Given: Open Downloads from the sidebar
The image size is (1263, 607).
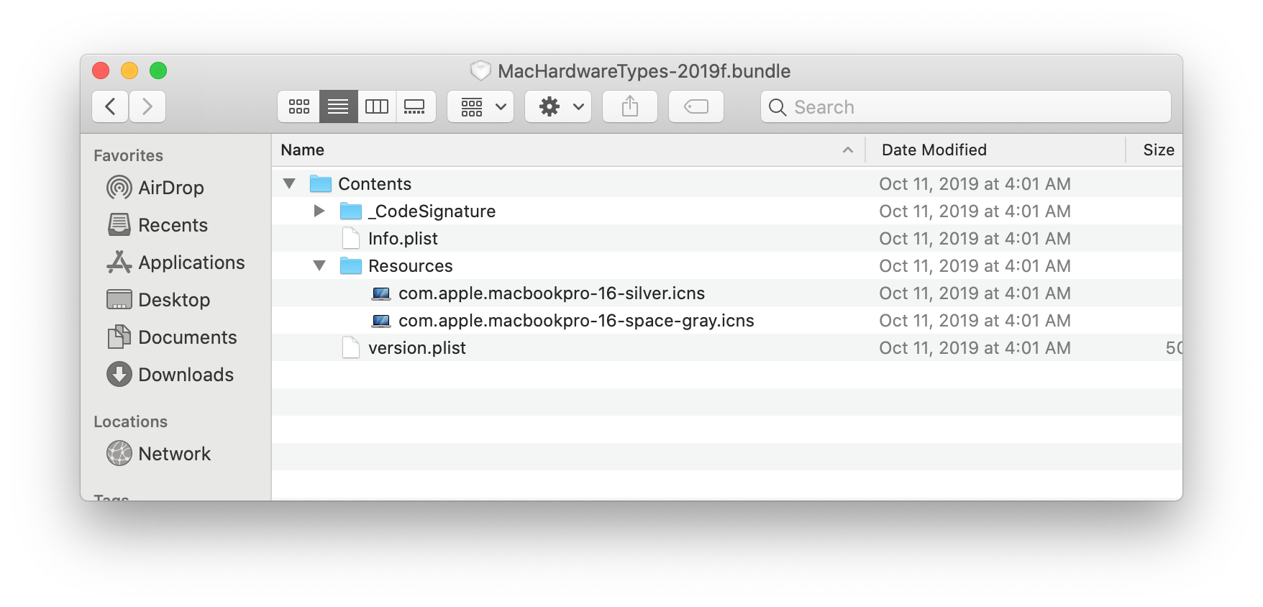Looking at the screenshot, I should coord(185,375).
